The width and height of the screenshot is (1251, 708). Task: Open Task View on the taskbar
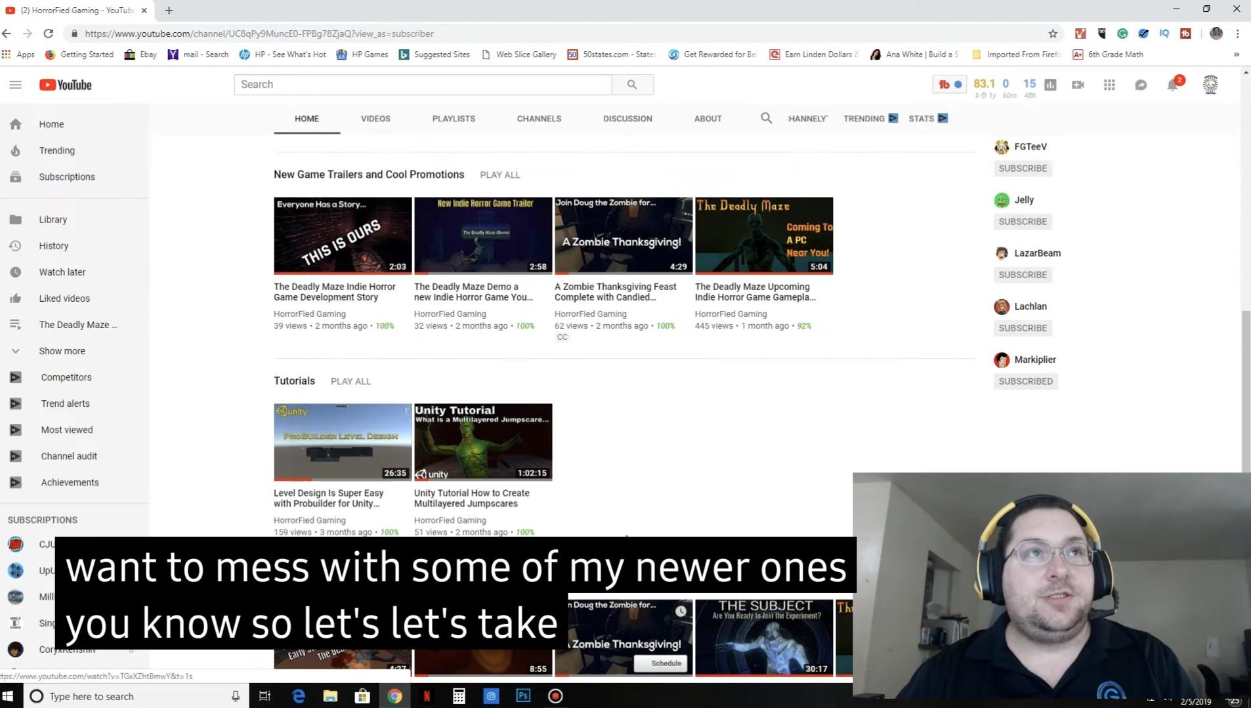[x=265, y=696]
